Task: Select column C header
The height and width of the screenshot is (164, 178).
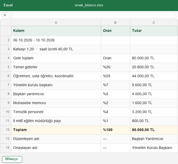Action: coord(154,23)
